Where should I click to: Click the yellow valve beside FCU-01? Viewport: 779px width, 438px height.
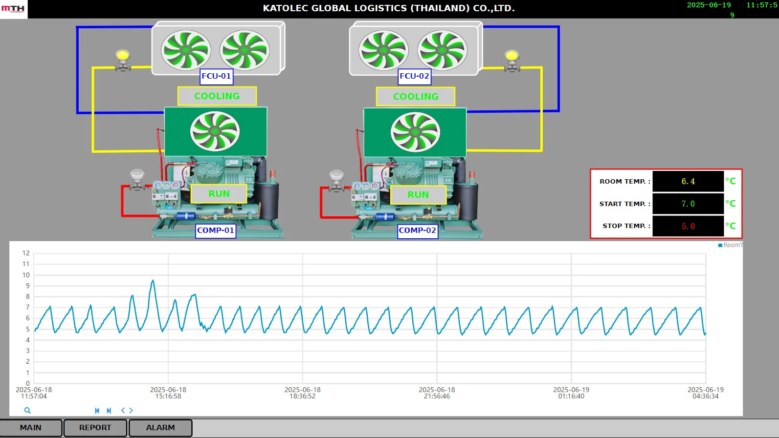click(x=123, y=61)
